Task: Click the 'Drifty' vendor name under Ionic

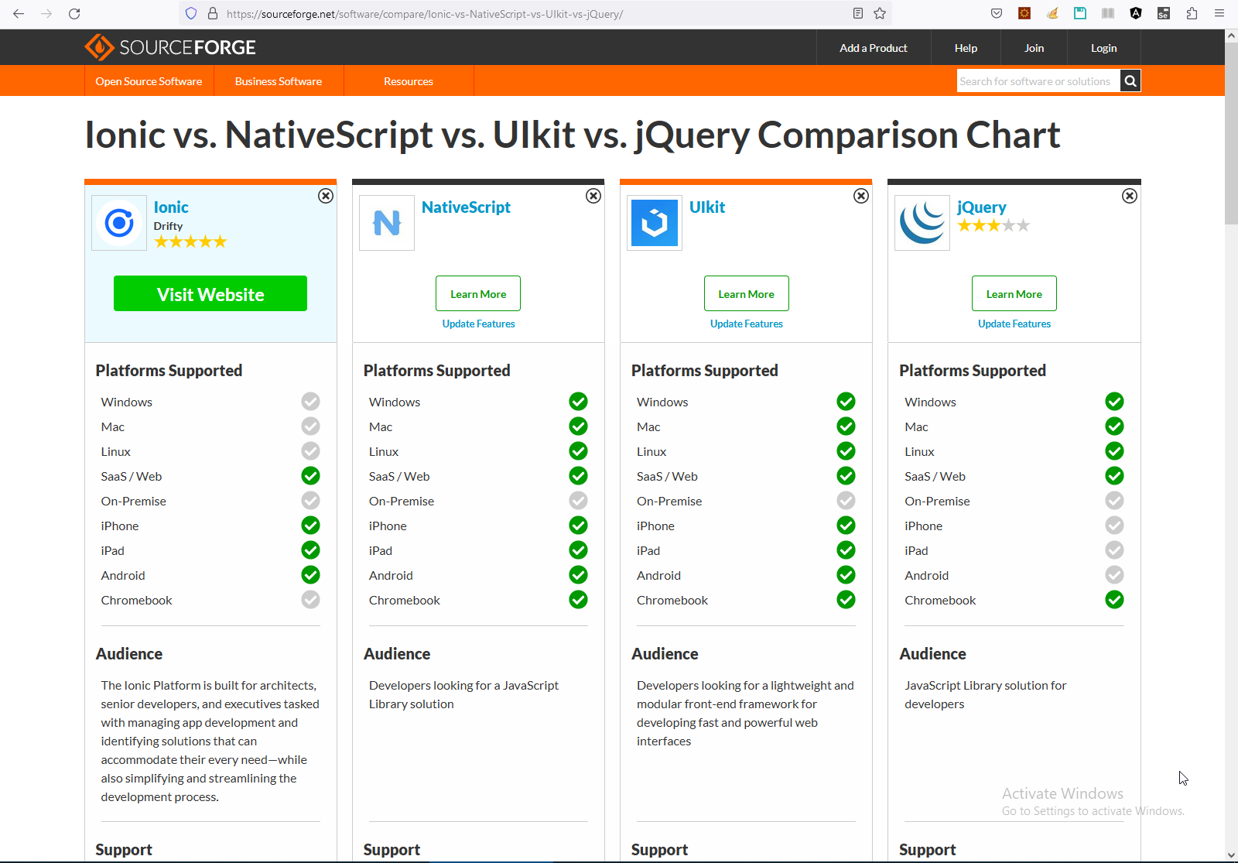Action: point(168,226)
